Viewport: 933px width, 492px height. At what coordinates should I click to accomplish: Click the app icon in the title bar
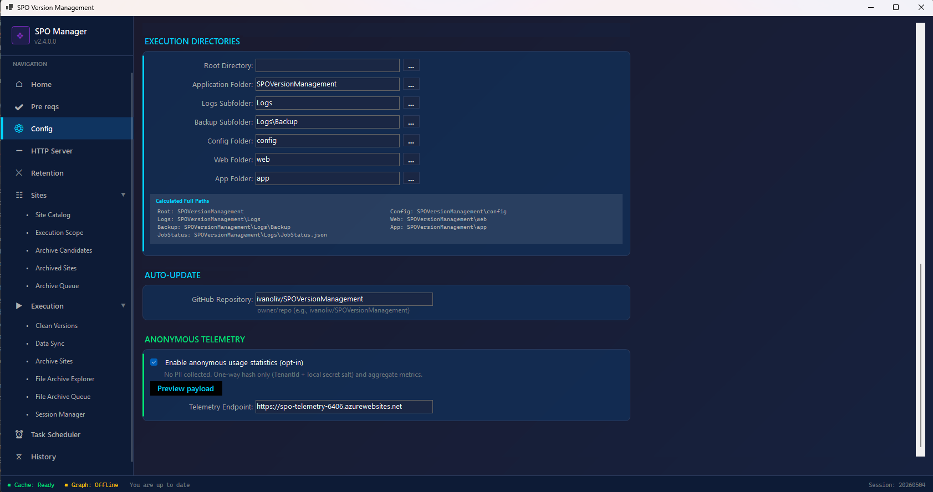click(x=9, y=7)
